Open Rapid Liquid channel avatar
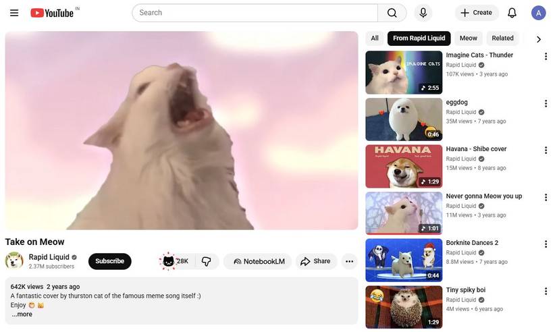This screenshot has height=332, width=557. click(x=14, y=261)
